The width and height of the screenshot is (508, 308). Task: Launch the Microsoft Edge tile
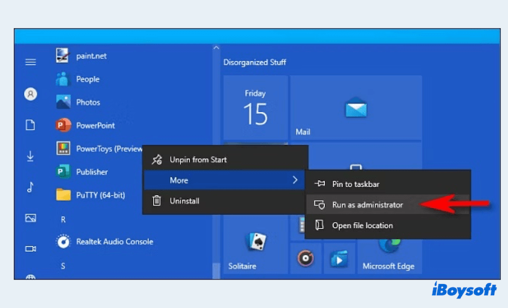[390, 256]
